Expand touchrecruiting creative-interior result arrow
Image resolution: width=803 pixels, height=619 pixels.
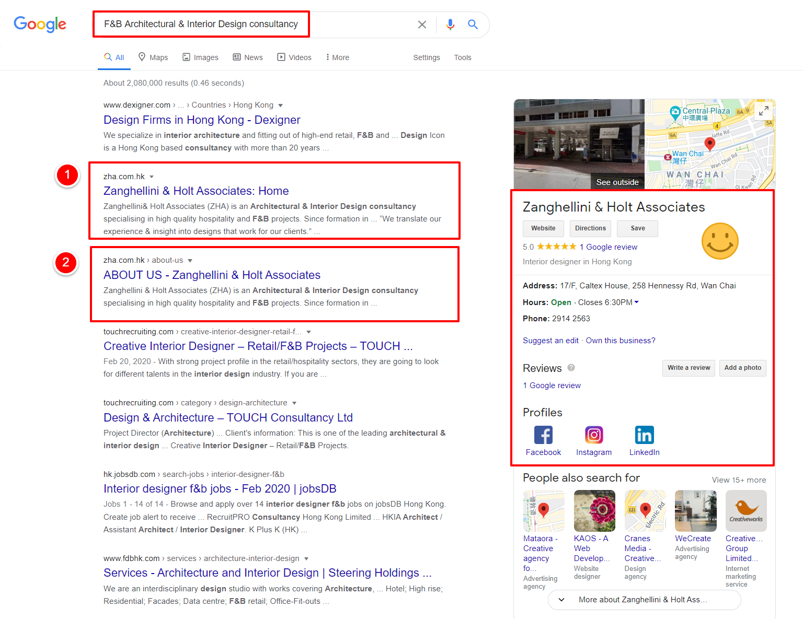309,332
